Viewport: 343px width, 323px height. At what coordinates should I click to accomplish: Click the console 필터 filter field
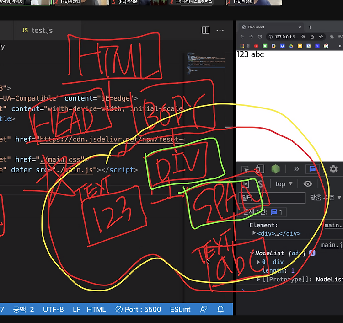coord(272,198)
